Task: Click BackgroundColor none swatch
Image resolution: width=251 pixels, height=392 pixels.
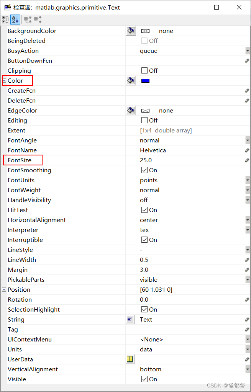Action: (x=145, y=31)
